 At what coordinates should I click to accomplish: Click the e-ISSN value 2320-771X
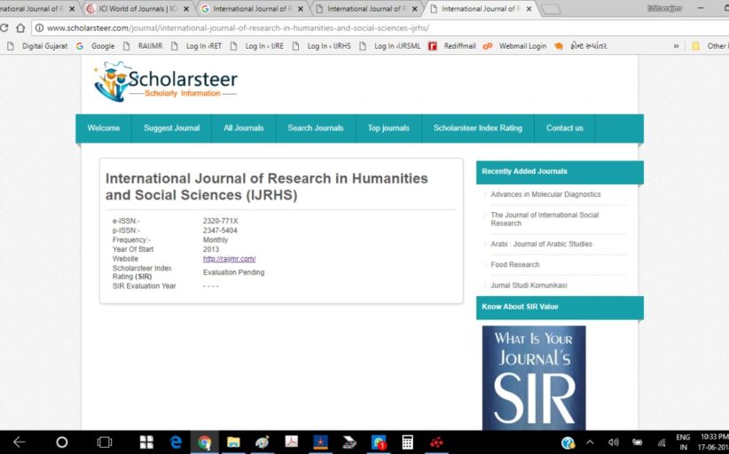point(220,221)
